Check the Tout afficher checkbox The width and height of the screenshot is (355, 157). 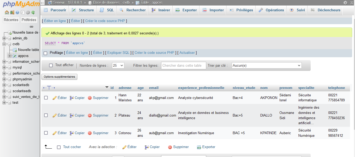[x=51, y=65]
